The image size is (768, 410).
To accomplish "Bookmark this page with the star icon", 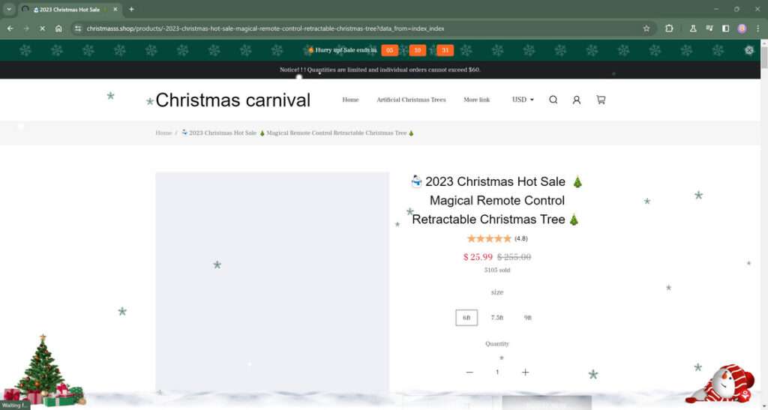I will [646, 28].
